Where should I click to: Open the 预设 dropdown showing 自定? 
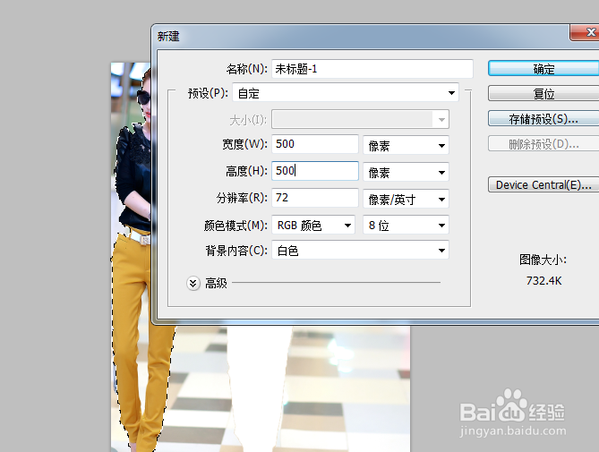346,93
